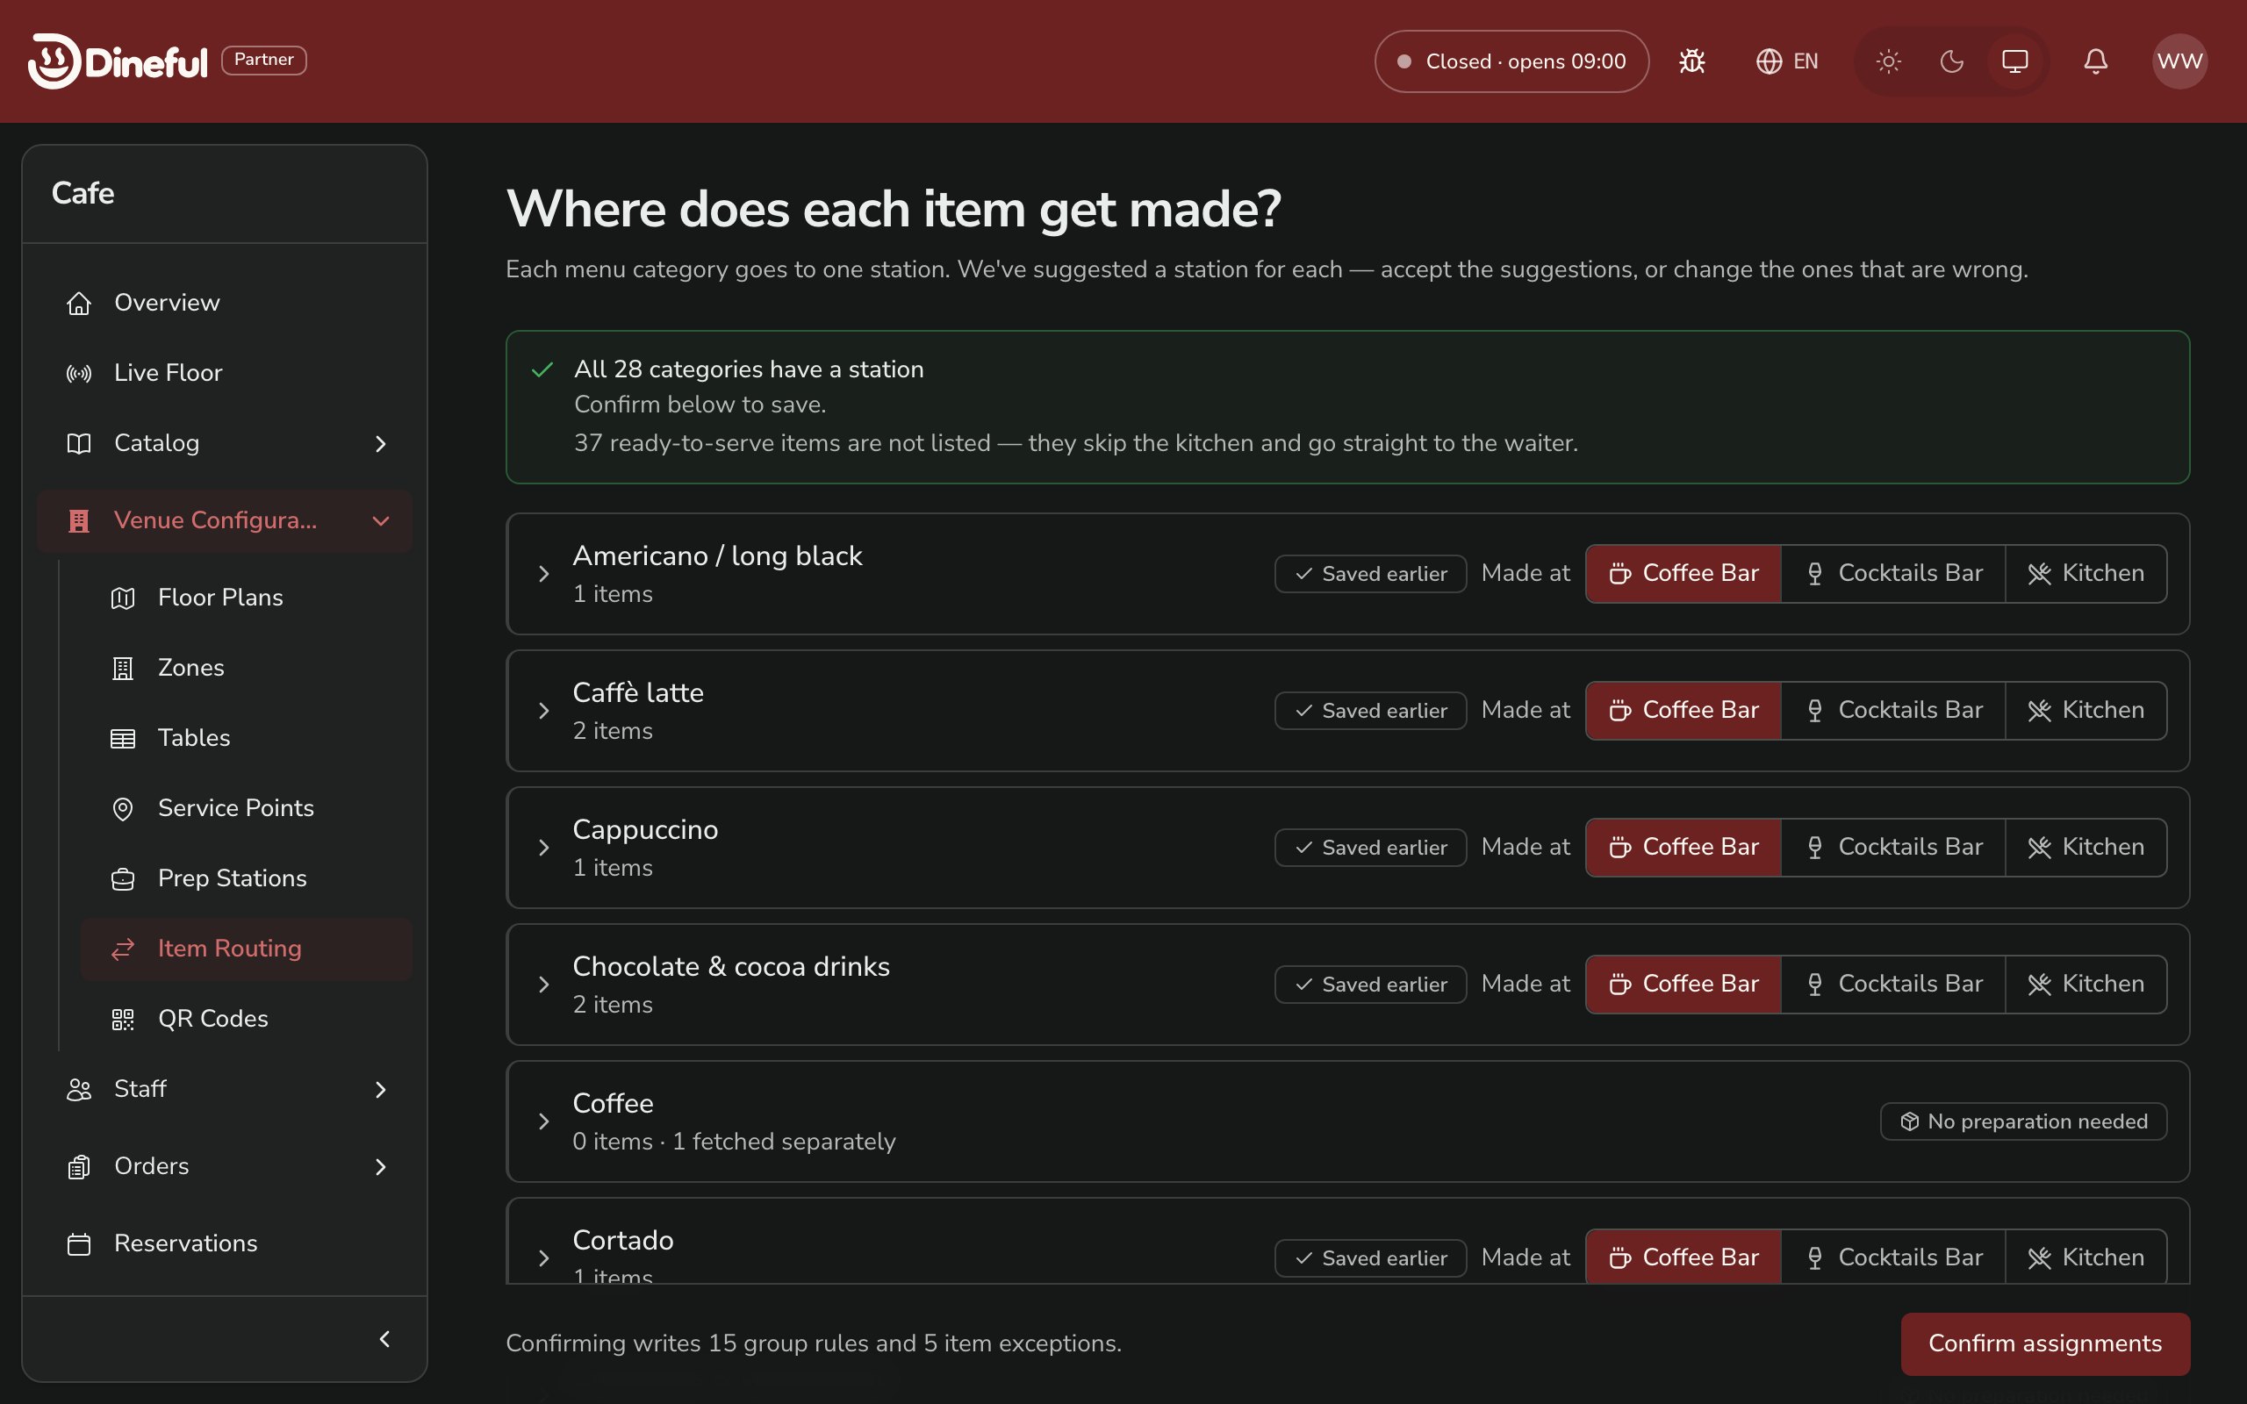Collapse the sidebar with left chevron
The image size is (2247, 1404).
pos(384,1339)
